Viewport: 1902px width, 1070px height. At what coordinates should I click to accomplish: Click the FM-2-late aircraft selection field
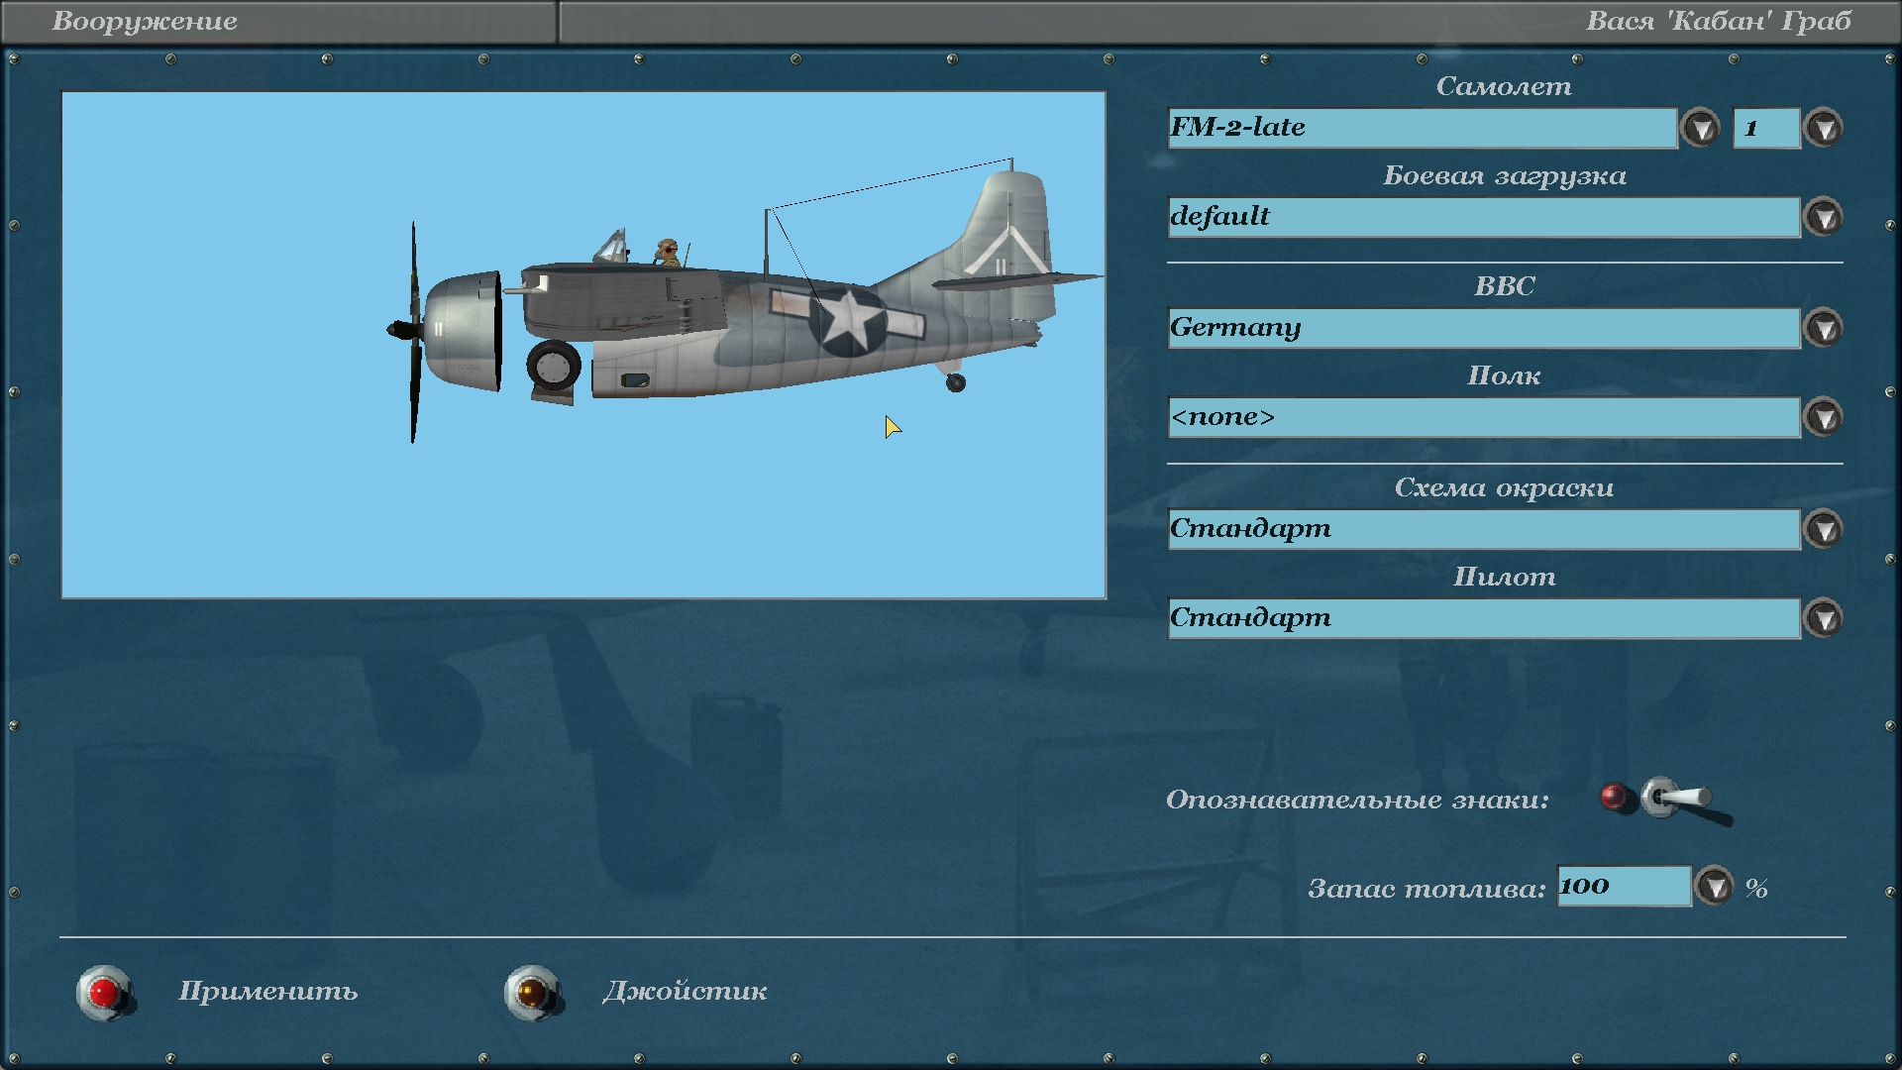click(1422, 129)
